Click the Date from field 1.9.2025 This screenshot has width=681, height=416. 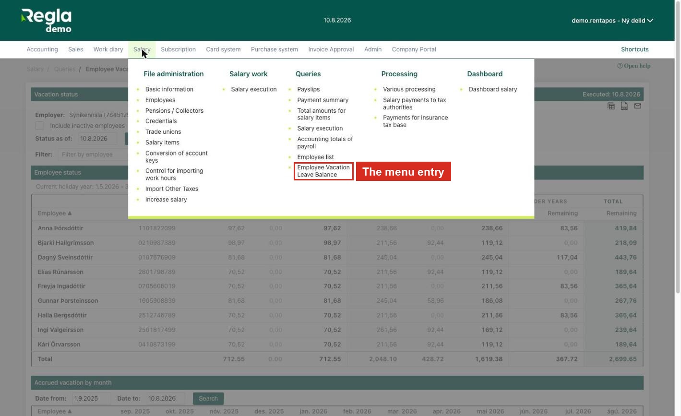[x=92, y=399]
